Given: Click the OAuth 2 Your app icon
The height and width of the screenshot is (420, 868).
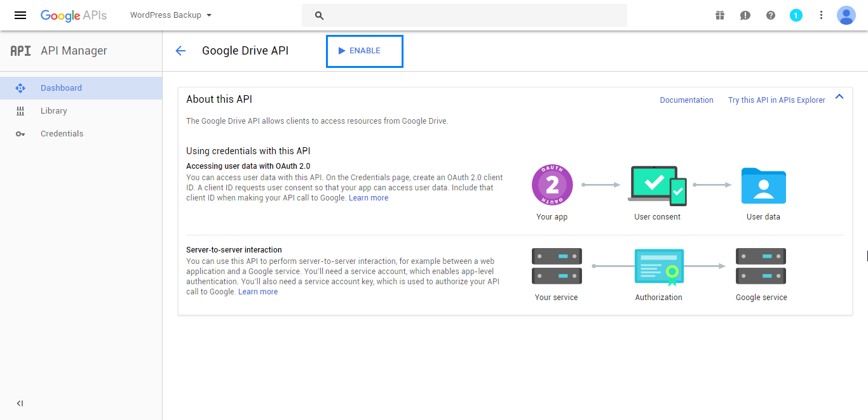Looking at the screenshot, I should 552,185.
